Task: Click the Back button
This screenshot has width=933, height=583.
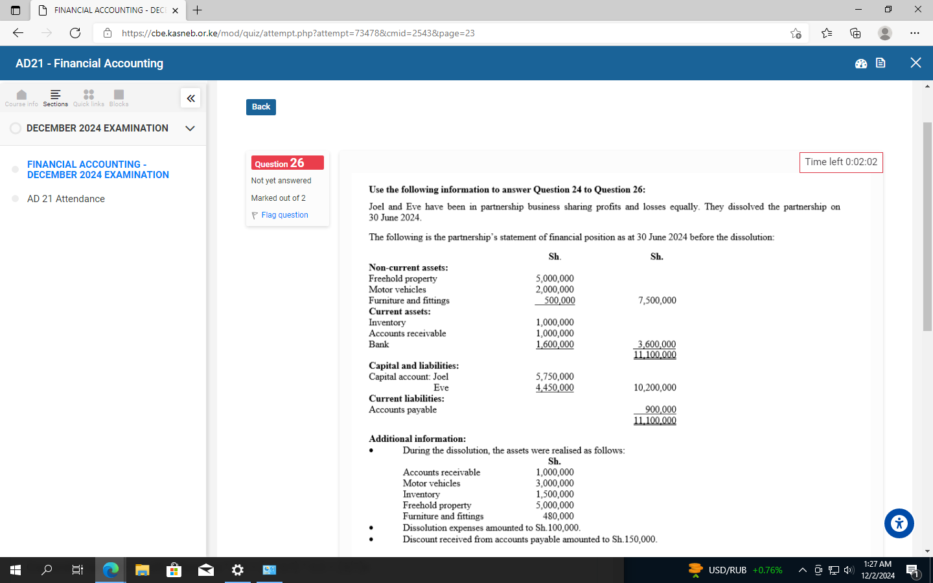Action: tap(261, 107)
